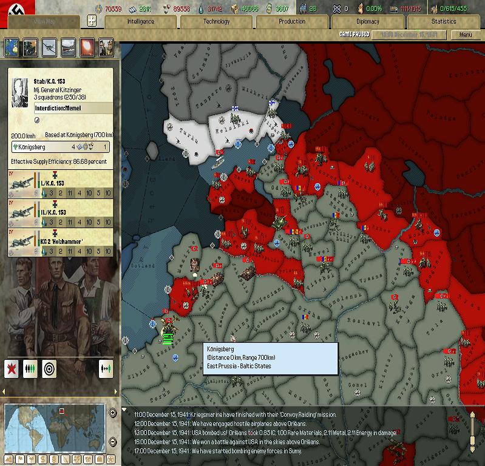
Task: Expand the I./K.G. 153 squadron entry
Action: tap(60, 183)
